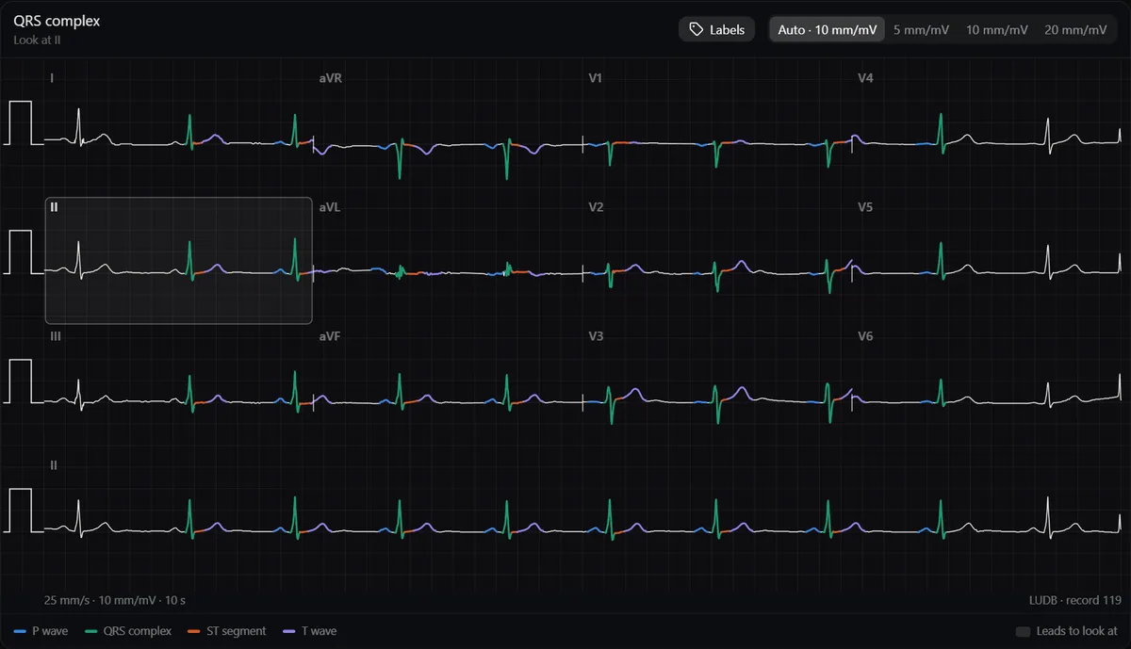1131x649 pixels.
Task: Click the P wave legend color swatch
Action: point(20,631)
